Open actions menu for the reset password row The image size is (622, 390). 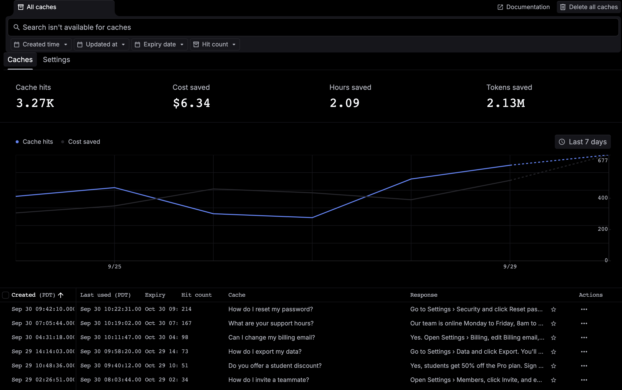tap(584, 309)
